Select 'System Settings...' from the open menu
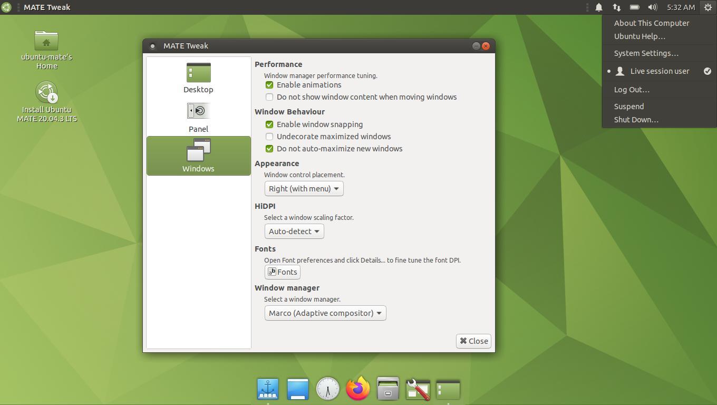The image size is (717, 405). pyautogui.click(x=645, y=53)
